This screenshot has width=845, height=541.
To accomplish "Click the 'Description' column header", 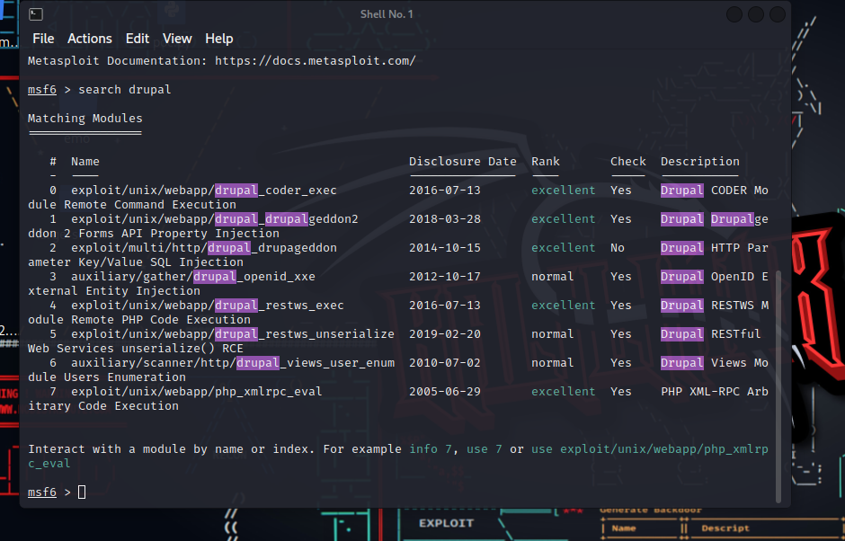I will 700,162.
